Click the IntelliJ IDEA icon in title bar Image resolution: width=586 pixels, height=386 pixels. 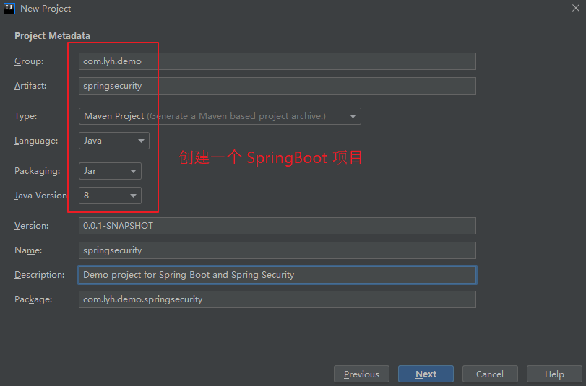(9, 8)
